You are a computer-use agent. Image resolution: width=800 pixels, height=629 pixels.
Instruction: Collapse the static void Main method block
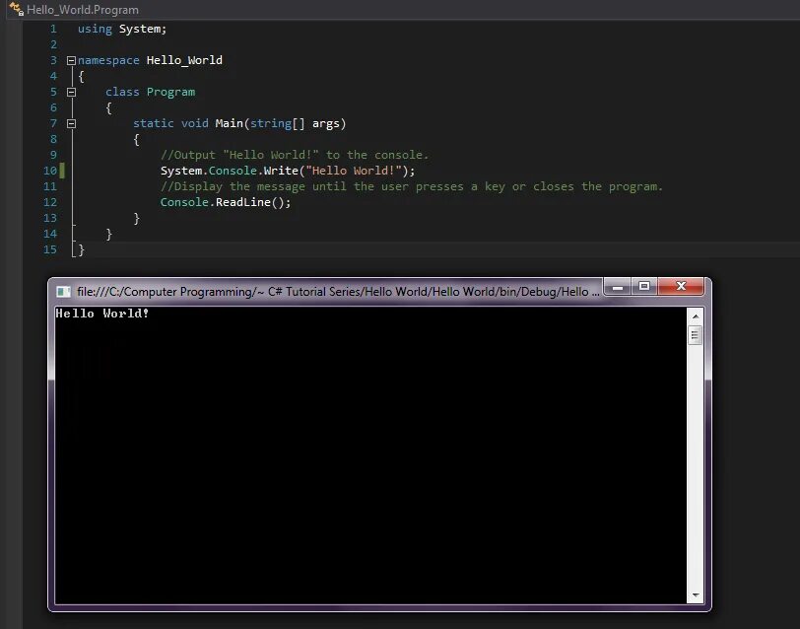71,123
